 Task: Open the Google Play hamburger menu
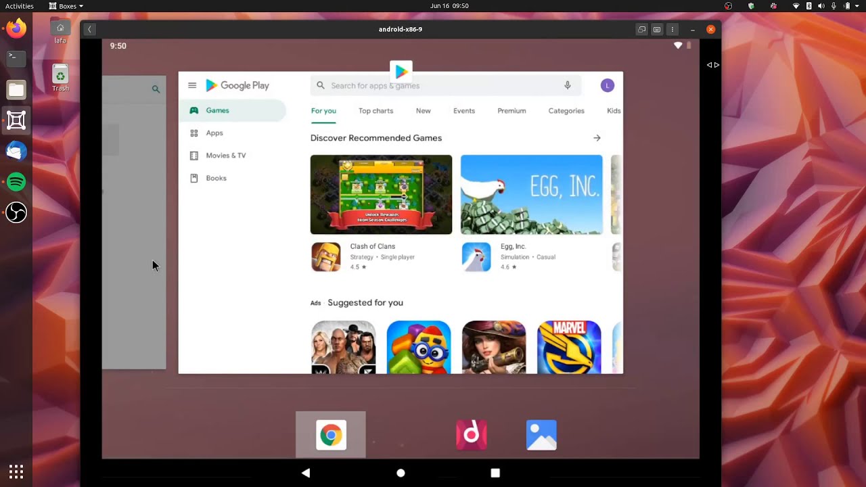click(192, 85)
